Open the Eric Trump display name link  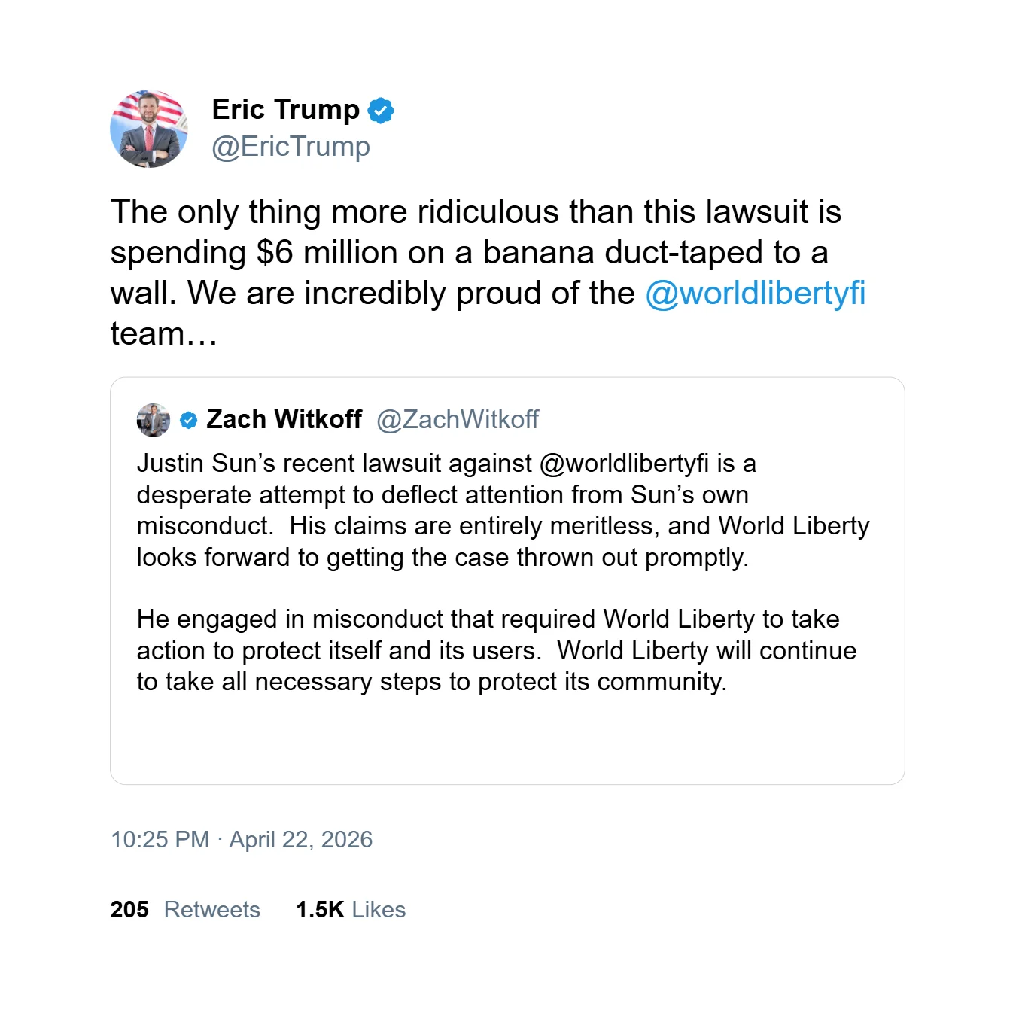(286, 110)
